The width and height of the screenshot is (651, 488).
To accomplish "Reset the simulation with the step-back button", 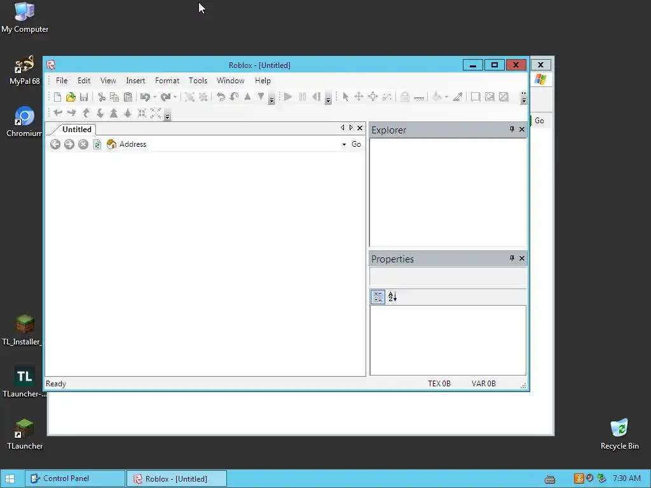I will (317, 97).
